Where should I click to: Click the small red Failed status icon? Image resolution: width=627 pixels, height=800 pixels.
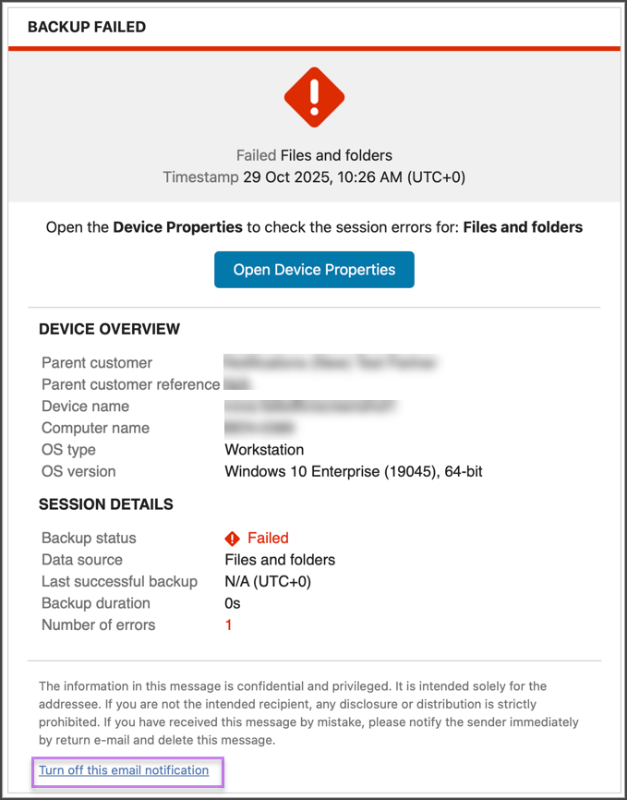233,539
